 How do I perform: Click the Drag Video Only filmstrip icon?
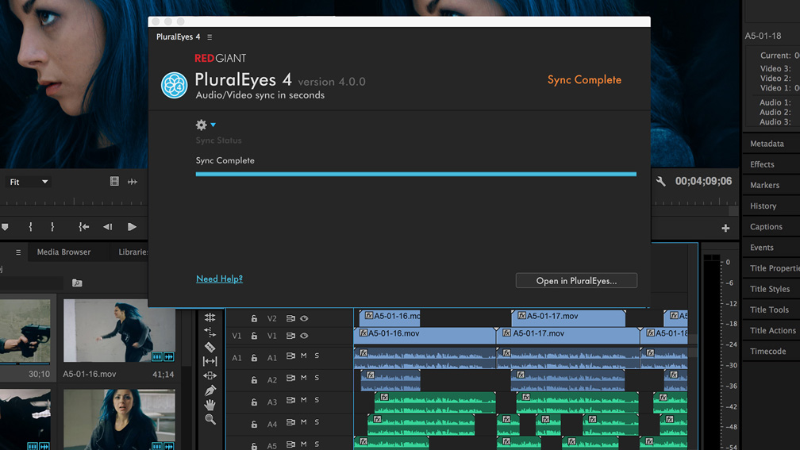click(x=114, y=182)
